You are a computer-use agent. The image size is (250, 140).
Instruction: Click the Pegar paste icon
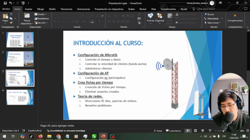coord(5,16)
